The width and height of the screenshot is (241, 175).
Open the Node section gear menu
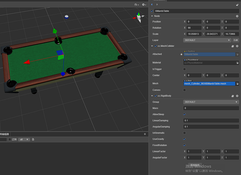(237, 16)
